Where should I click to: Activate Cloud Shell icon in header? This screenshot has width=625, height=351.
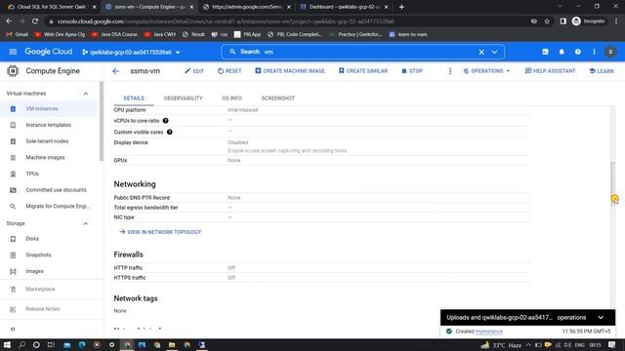coord(545,52)
